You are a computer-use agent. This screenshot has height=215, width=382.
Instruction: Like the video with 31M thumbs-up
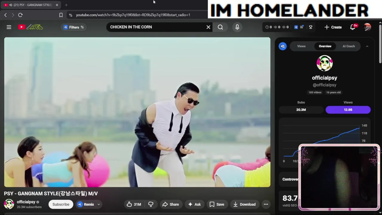click(x=134, y=204)
